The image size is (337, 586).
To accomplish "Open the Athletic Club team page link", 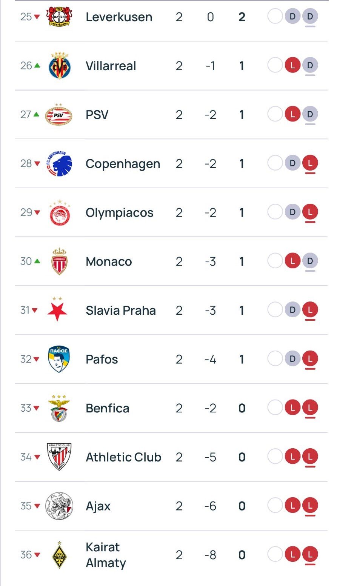I will [123, 457].
